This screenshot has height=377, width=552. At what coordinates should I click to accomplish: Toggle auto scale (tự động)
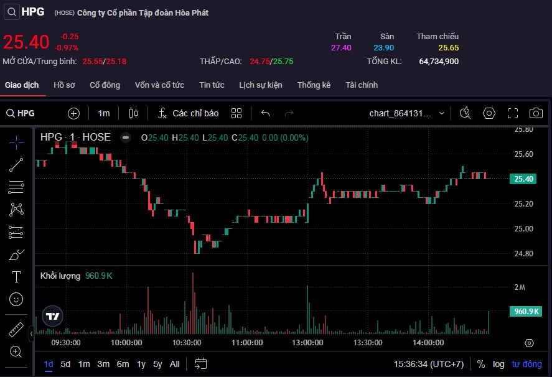pyautogui.click(x=526, y=364)
